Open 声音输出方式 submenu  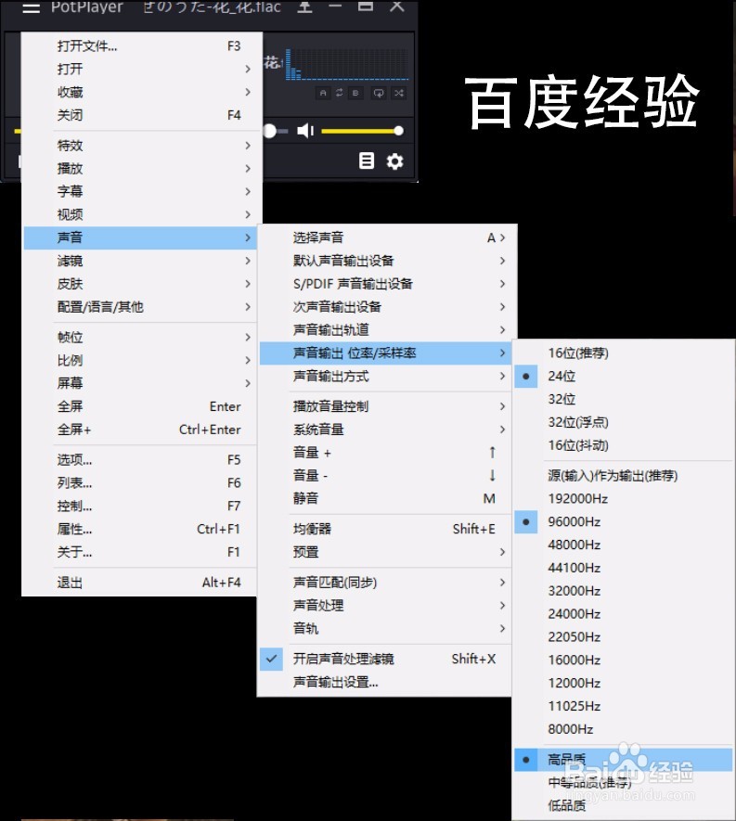(x=384, y=376)
